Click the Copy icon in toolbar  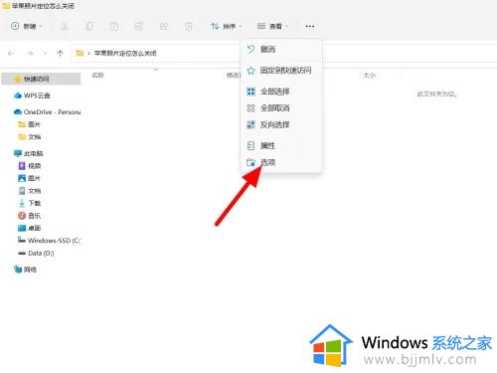pyautogui.click(x=89, y=26)
